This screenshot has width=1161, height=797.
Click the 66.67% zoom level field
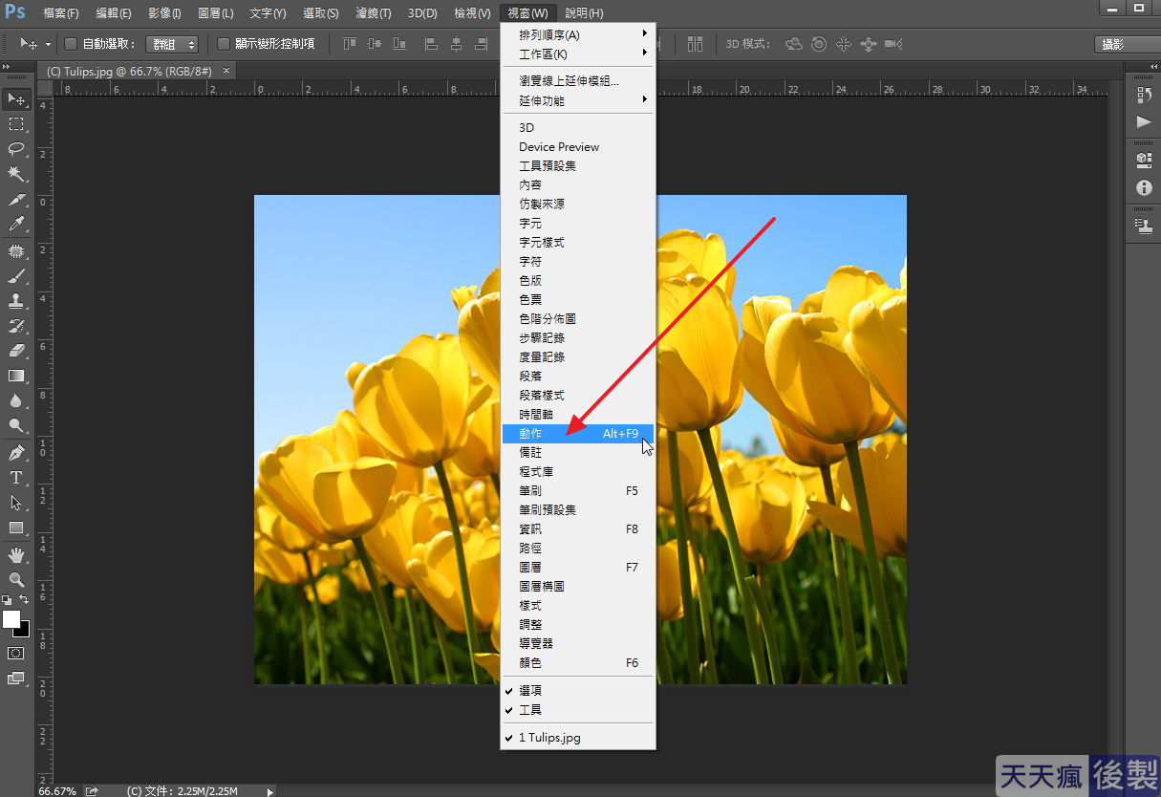tap(56, 790)
